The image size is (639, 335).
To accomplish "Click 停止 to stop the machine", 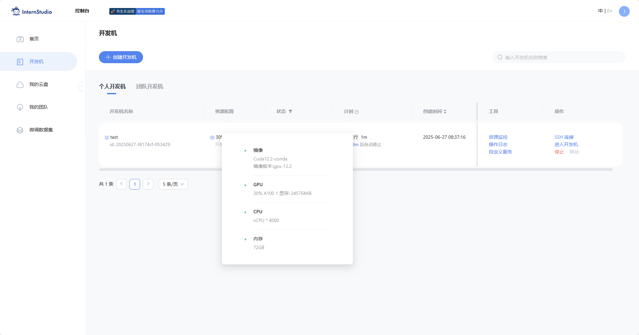I will (559, 152).
